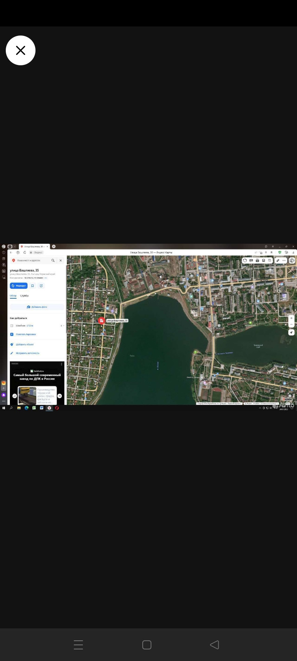The width and height of the screenshot is (297, 661).
Task: Select the Швейная bus stop row
Action: [x=37, y=326]
